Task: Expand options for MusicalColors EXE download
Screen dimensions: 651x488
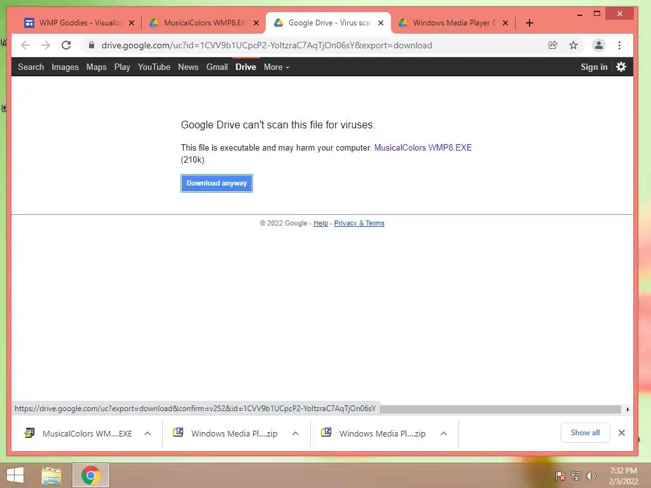Action: click(x=147, y=433)
